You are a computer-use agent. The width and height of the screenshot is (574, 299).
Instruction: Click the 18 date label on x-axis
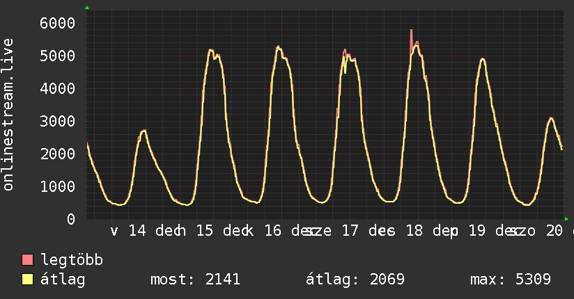(x=414, y=231)
